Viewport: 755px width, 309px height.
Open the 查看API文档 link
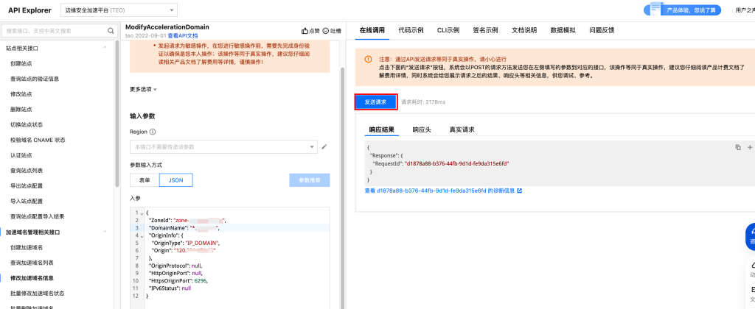[x=183, y=35]
